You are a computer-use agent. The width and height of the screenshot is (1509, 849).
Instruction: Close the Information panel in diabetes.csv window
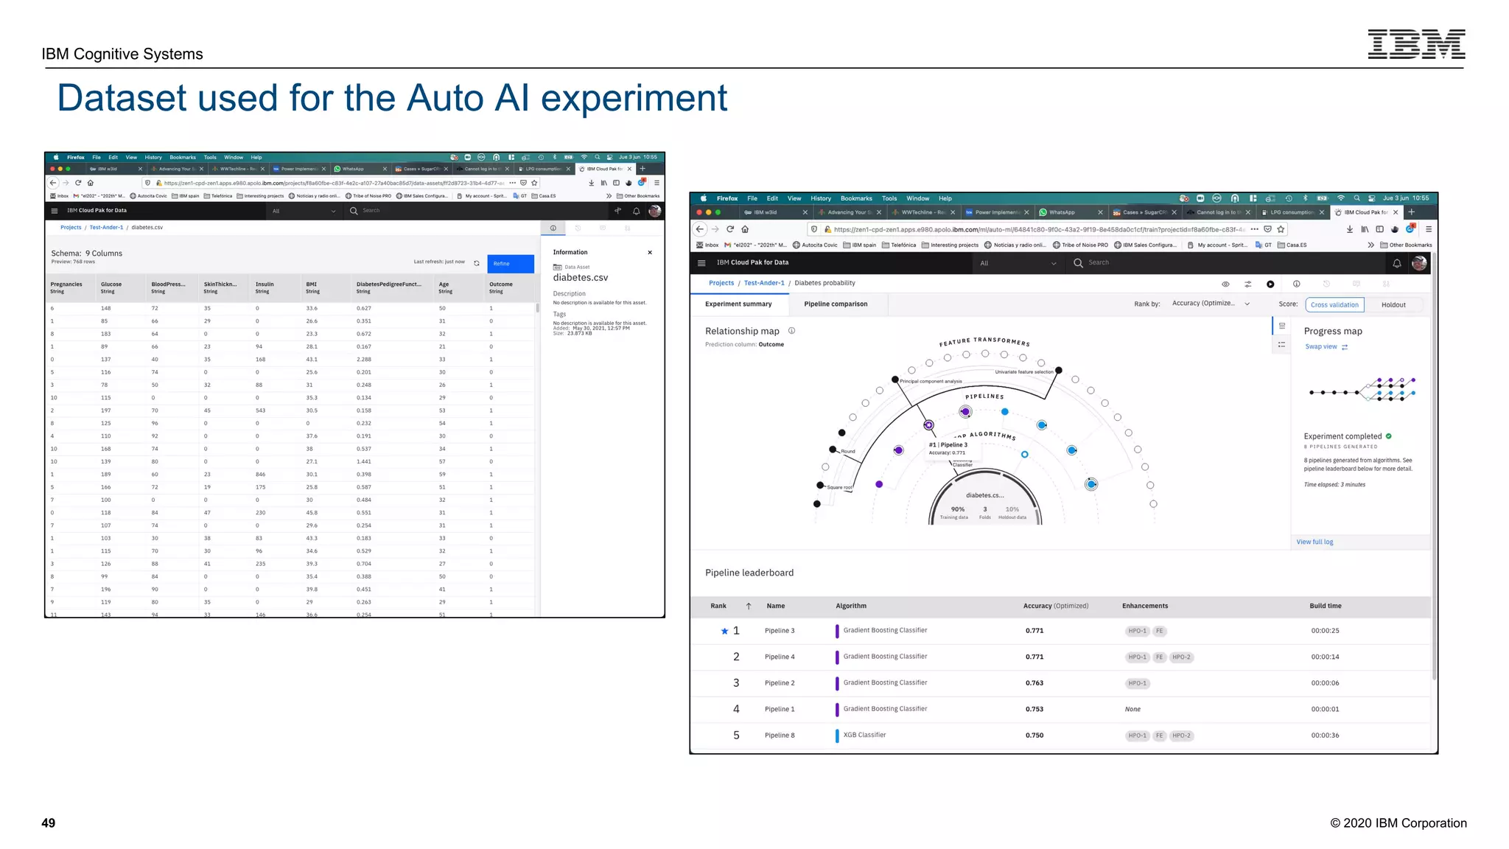point(650,253)
